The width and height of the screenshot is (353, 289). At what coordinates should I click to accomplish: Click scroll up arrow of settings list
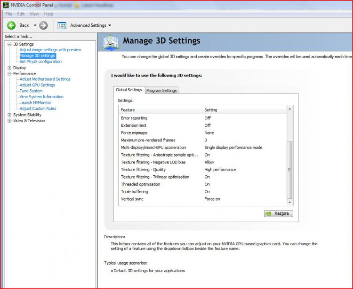[x=290, y=109]
